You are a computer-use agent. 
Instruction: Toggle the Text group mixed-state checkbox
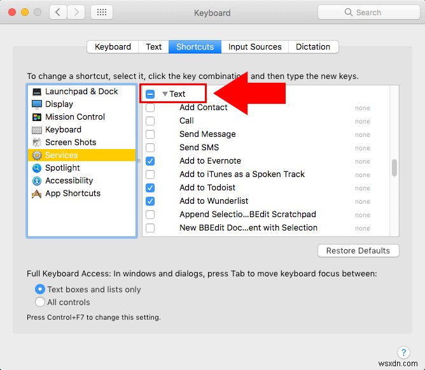[150, 94]
